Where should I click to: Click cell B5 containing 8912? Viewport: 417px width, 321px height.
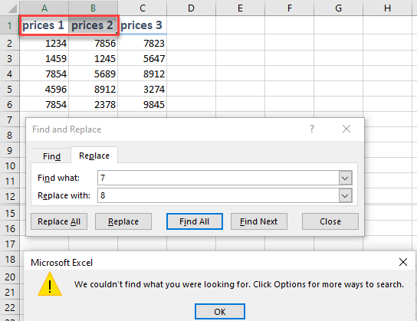point(93,89)
